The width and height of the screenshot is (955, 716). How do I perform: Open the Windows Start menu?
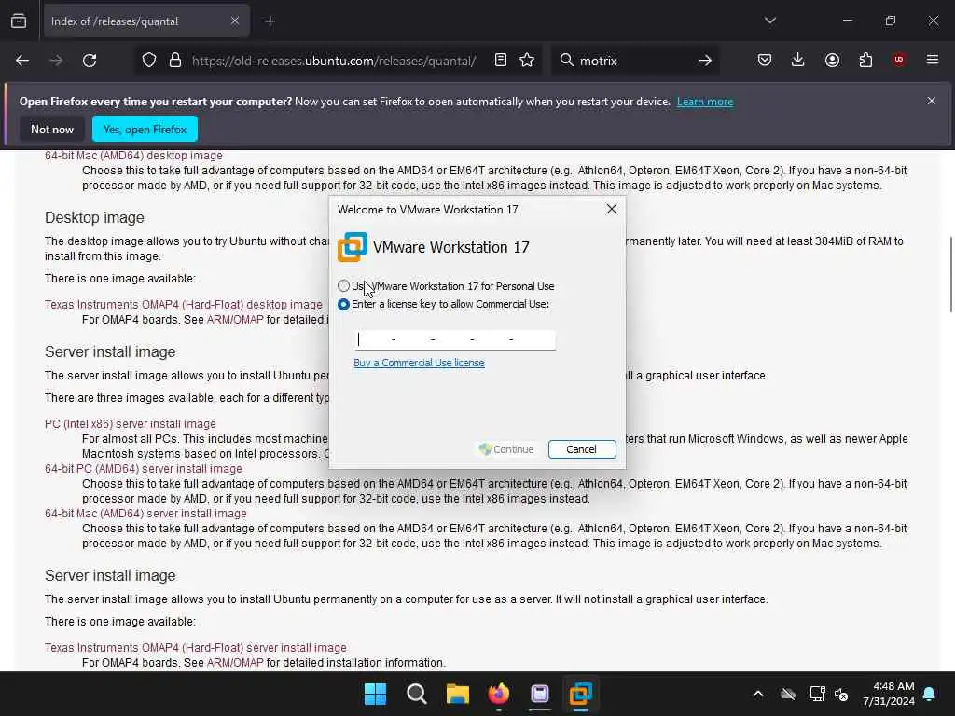(375, 694)
